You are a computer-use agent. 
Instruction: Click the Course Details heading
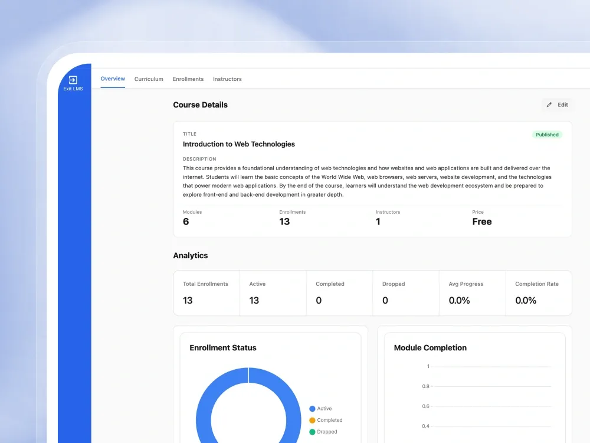pos(200,105)
